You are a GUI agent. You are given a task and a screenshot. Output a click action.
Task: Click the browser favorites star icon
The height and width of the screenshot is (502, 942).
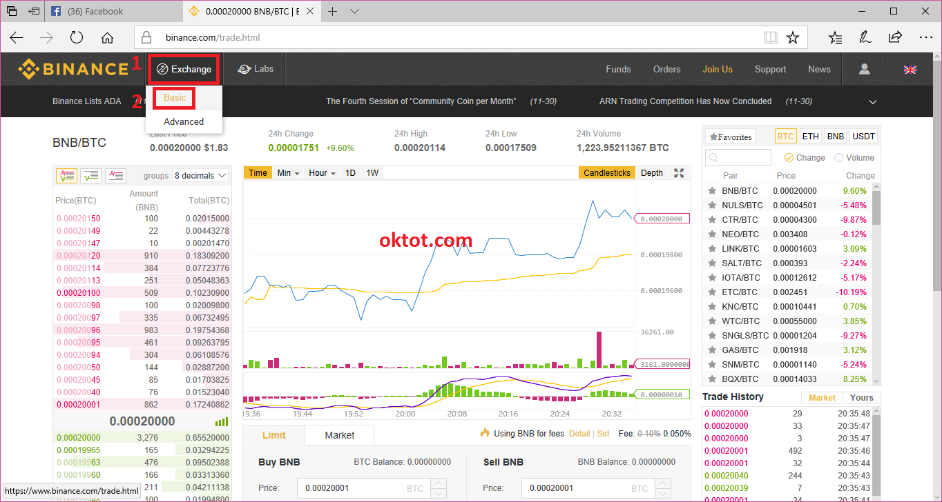point(792,37)
